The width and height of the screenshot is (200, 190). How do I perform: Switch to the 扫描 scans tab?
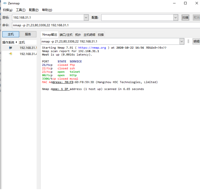click(x=101, y=35)
